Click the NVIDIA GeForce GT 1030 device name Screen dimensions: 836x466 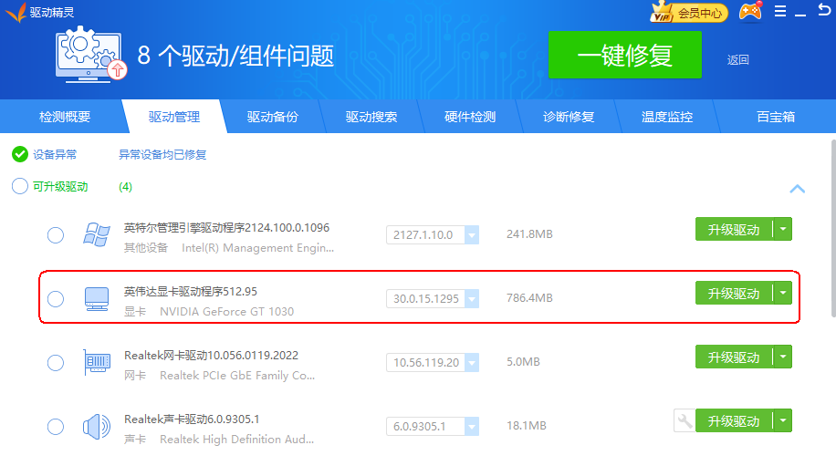[226, 312]
